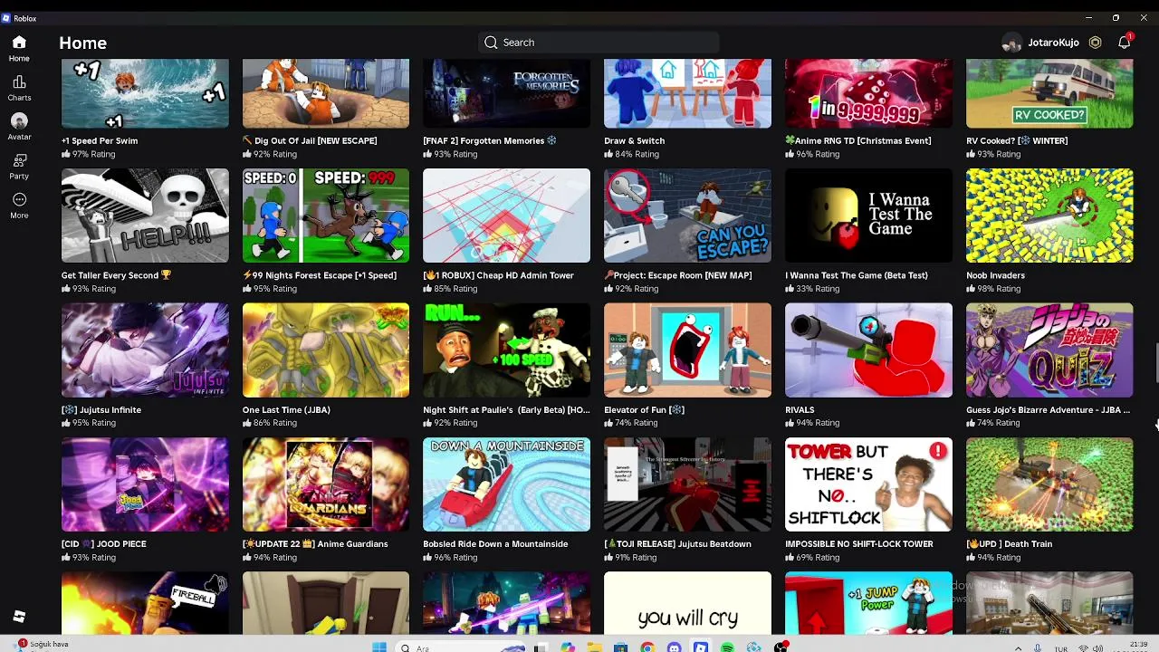
Task: Open the One Last Time (JJBA) thumbnail
Action: pyautogui.click(x=326, y=350)
